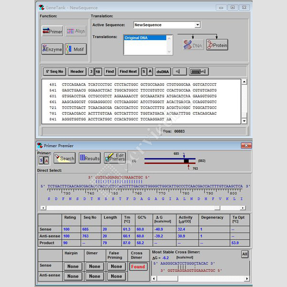Click the Search primers button
Viewport: 287px width, 287px height.
[x=64, y=158]
